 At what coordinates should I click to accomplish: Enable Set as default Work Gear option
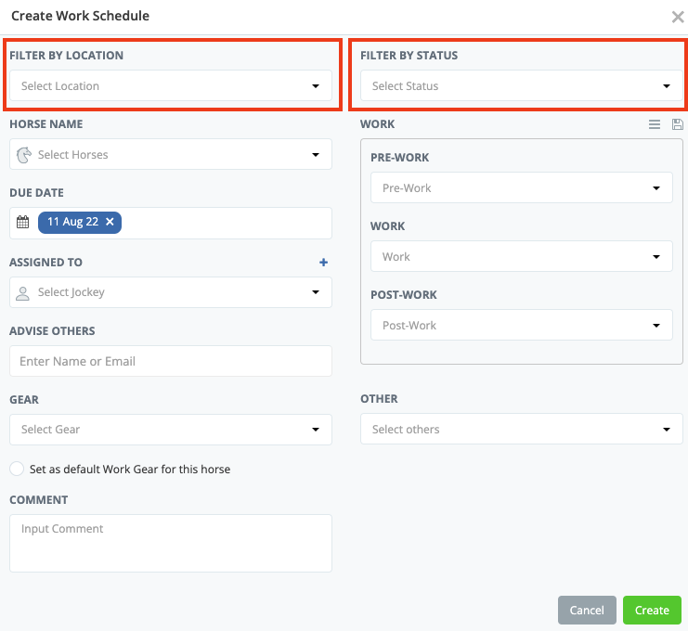pos(17,469)
